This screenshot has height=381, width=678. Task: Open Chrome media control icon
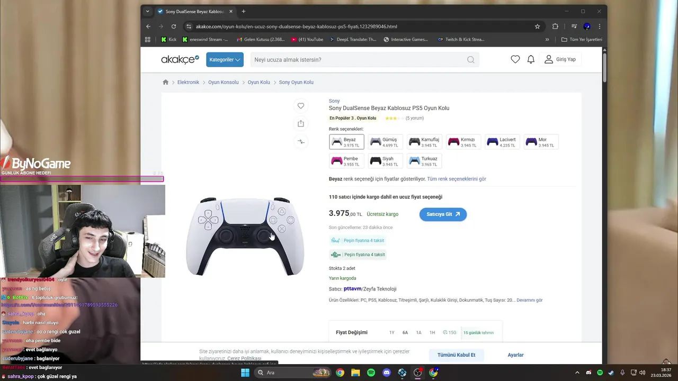click(x=574, y=26)
